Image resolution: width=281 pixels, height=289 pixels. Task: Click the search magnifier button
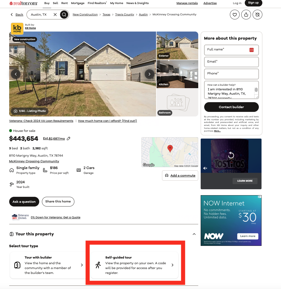tap(64, 15)
